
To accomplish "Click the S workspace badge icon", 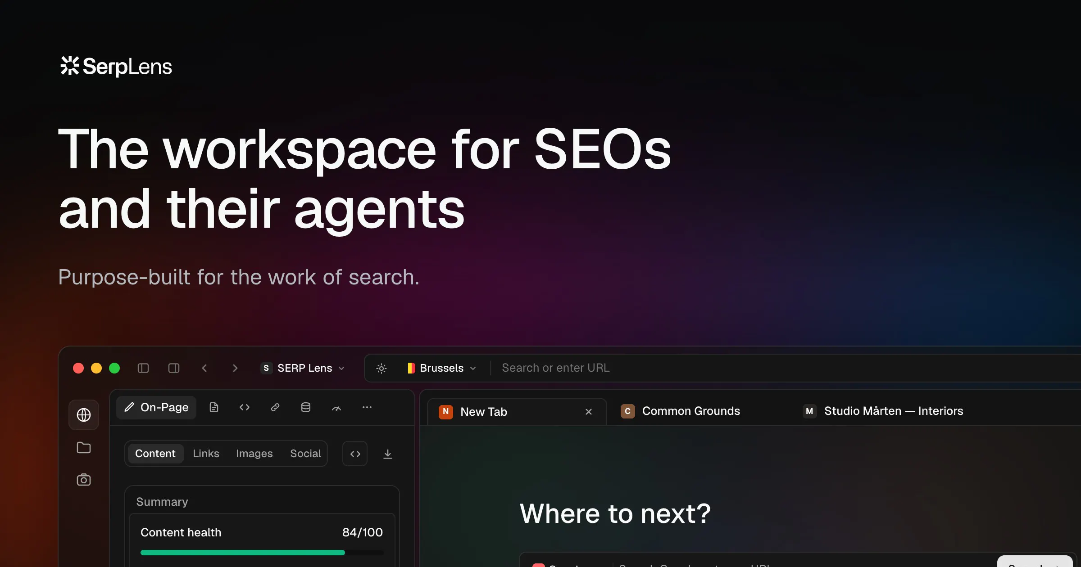I will tap(266, 368).
